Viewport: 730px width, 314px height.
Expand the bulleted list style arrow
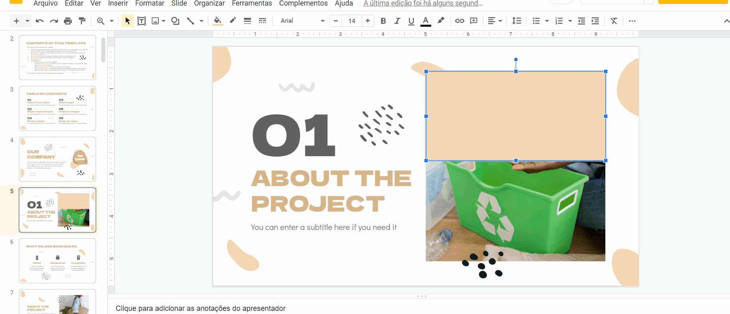tap(547, 21)
